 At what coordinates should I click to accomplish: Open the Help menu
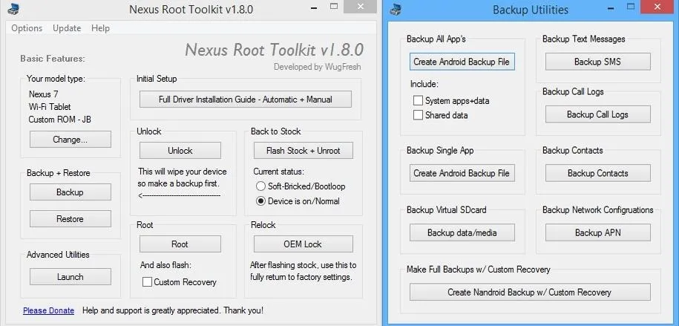[100, 28]
